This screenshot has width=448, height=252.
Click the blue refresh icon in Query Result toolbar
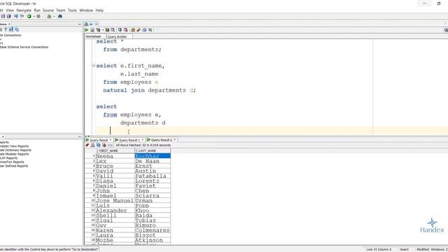(98, 145)
